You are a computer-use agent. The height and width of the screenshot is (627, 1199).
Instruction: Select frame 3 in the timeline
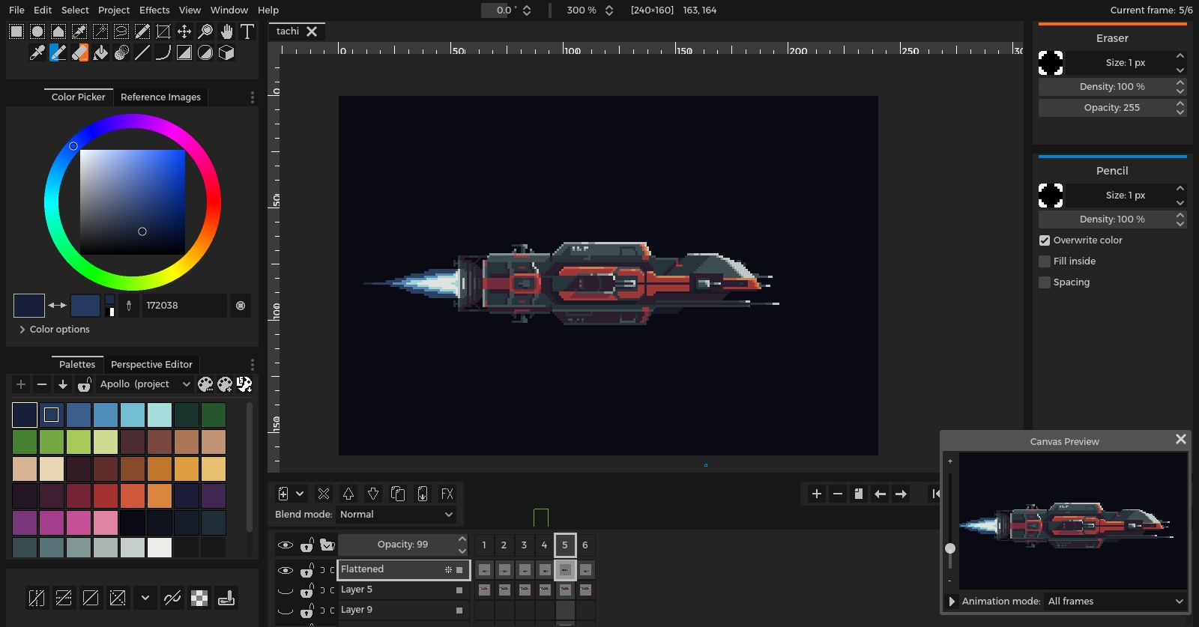click(524, 545)
